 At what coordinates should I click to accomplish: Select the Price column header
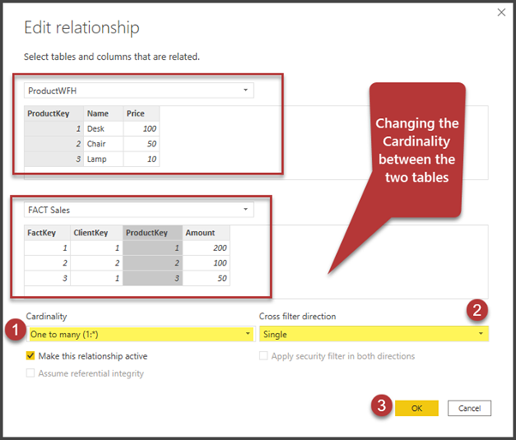click(141, 113)
